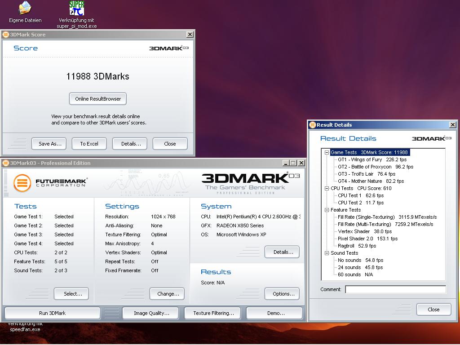Click the orange Futuremark logo
The width and height of the screenshot is (460, 345).
[22, 183]
